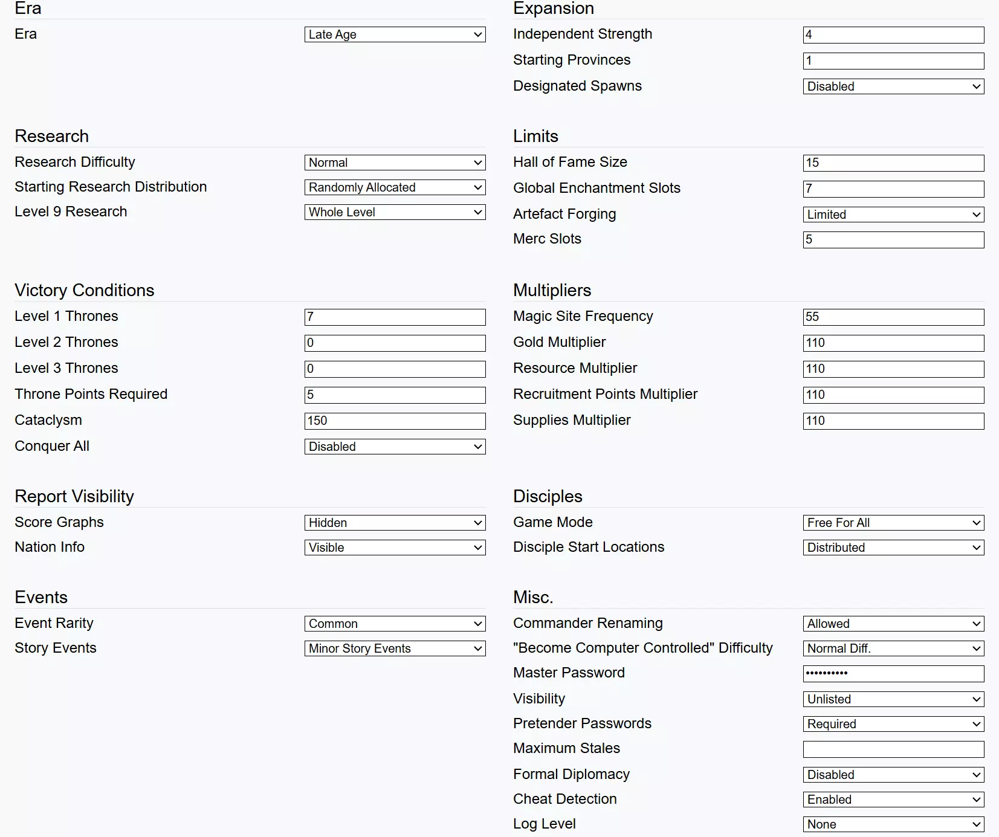
Task: Open the Cheat Detection dropdown
Action: (x=893, y=800)
